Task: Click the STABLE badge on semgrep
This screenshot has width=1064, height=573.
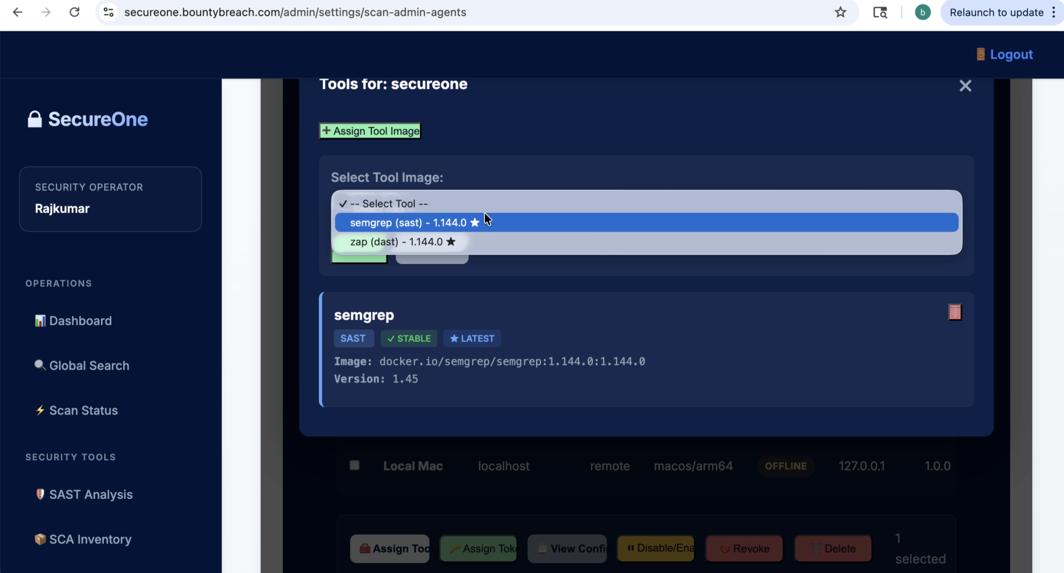Action: [409, 338]
